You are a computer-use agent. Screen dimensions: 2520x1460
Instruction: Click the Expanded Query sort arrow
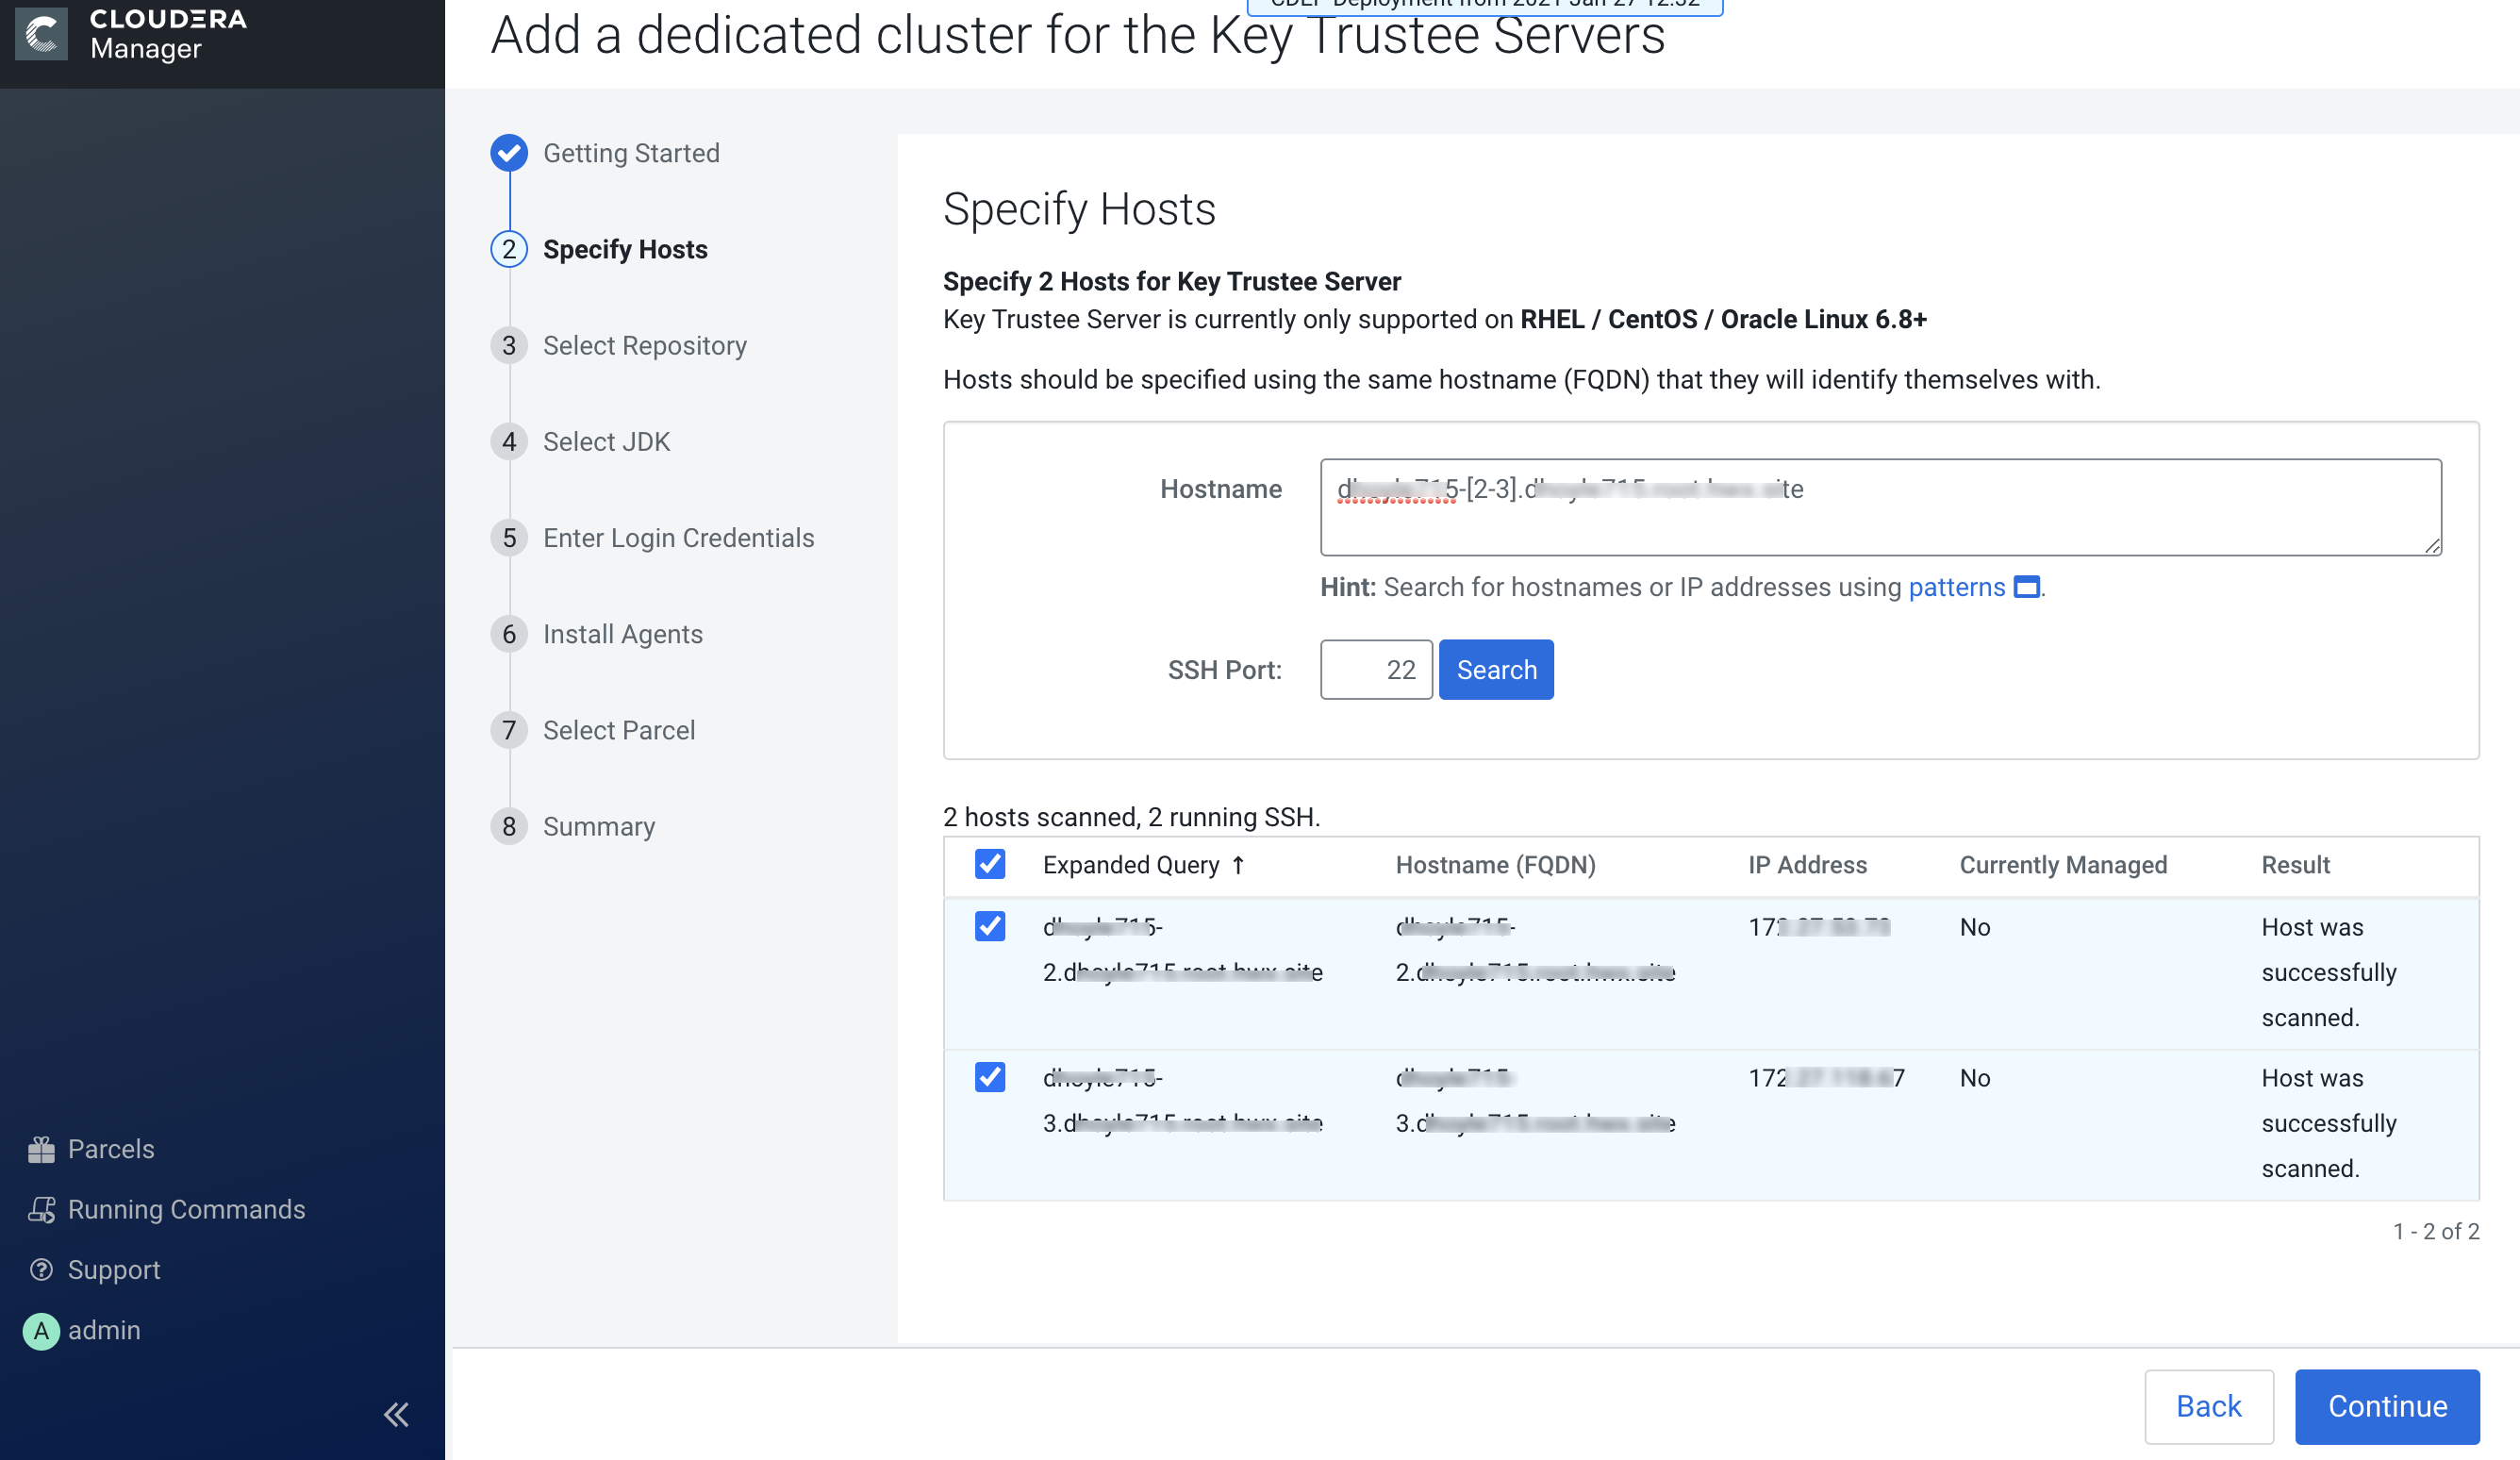point(1238,865)
